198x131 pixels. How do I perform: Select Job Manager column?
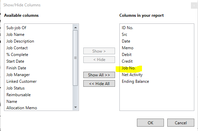pos(18,75)
